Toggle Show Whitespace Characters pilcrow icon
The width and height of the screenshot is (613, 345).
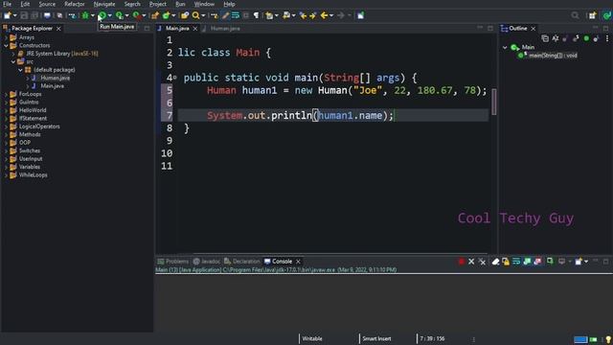[256, 15]
